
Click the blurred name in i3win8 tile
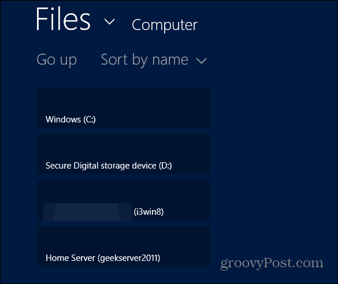(87, 212)
